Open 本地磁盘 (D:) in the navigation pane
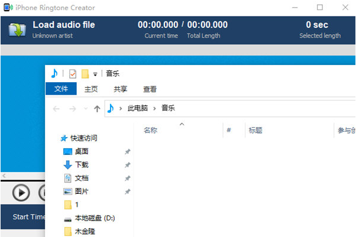This screenshot has height=237, width=356. [x=95, y=218]
